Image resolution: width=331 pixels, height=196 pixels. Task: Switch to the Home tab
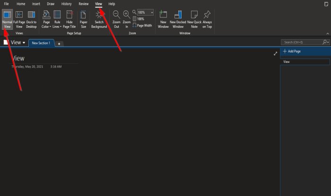click(21, 4)
